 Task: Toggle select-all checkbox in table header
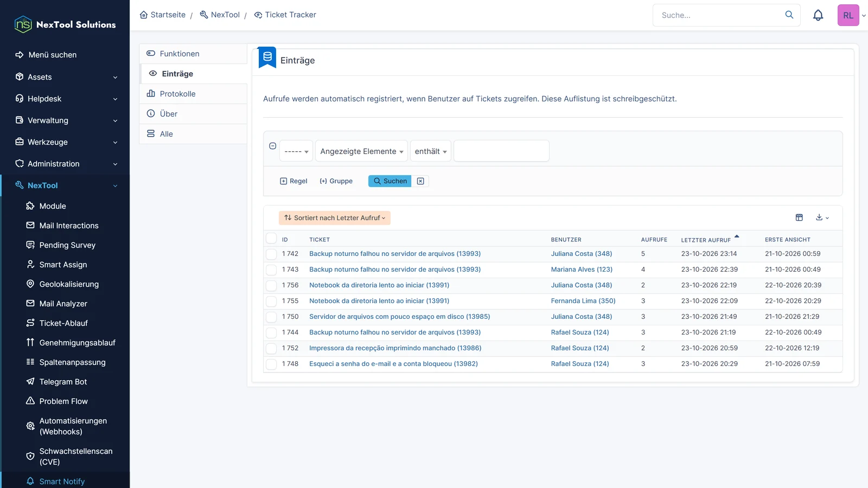pos(271,239)
